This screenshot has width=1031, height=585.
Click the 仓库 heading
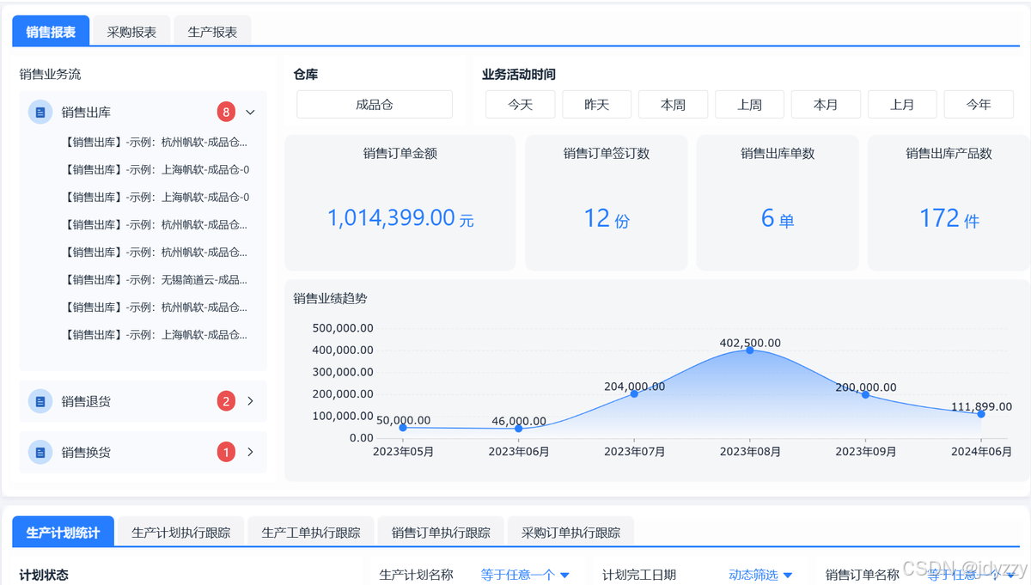tap(306, 75)
